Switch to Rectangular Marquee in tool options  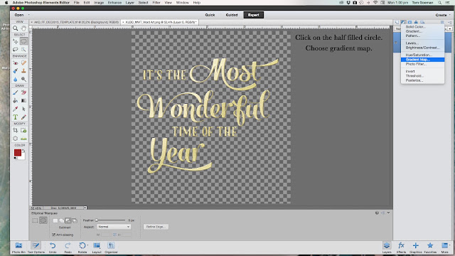[x=35, y=220]
